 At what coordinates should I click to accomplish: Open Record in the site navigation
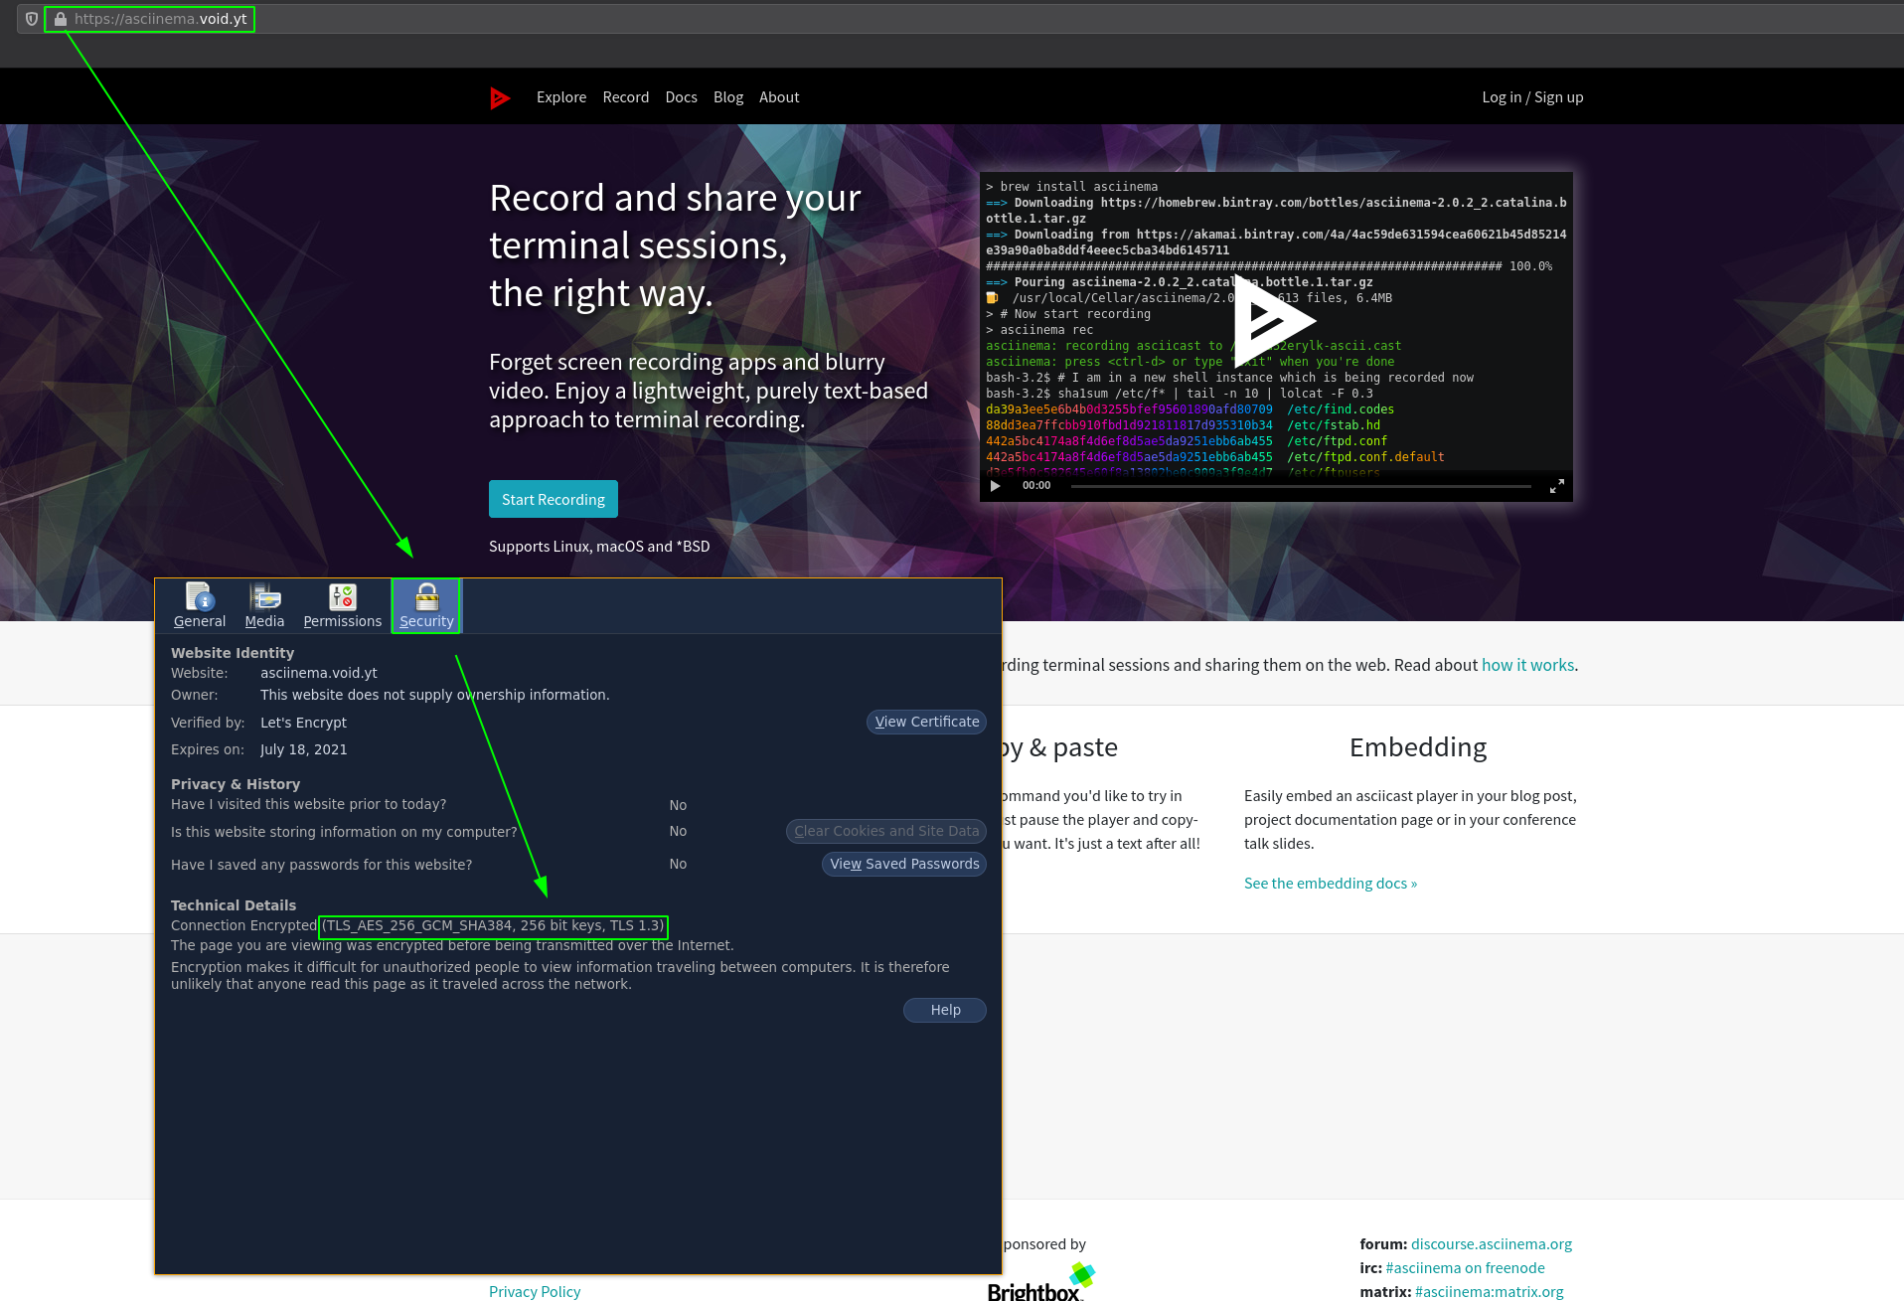point(626,97)
